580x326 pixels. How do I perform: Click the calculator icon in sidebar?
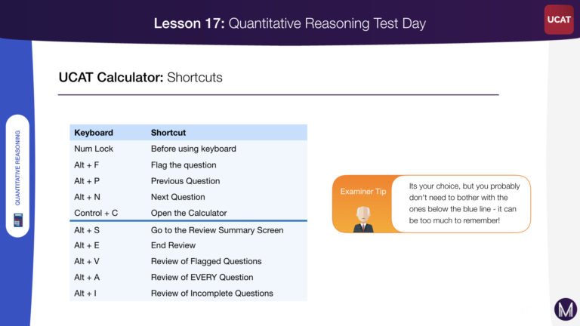click(x=18, y=220)
